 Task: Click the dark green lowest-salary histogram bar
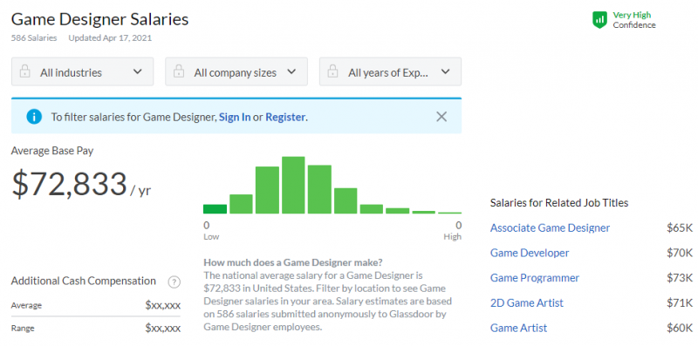coord(215,209)
